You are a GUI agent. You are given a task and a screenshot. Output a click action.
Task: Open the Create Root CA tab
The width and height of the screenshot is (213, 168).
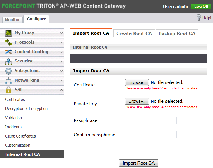[134, 33]
